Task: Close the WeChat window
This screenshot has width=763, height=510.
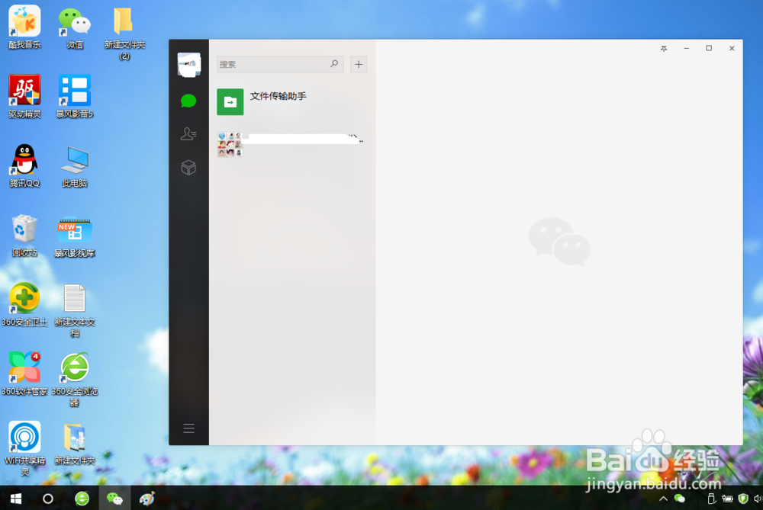Action: point(732,48)
